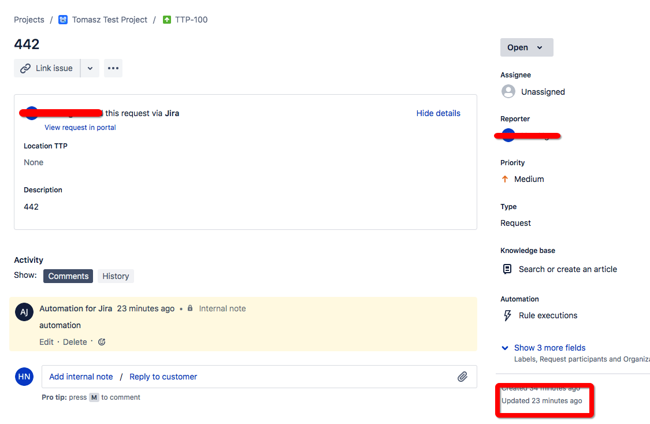Viewport: 650px width, 424px height.
Task: Click the comment box input field
Action: tap(259, 376)
